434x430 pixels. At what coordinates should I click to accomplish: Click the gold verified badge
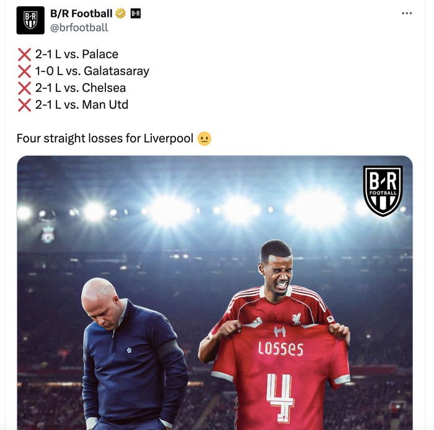click(120, 13)
